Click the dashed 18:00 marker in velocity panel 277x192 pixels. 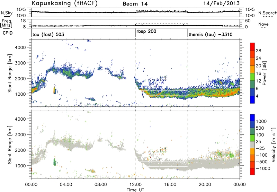[x=188, y=145]
